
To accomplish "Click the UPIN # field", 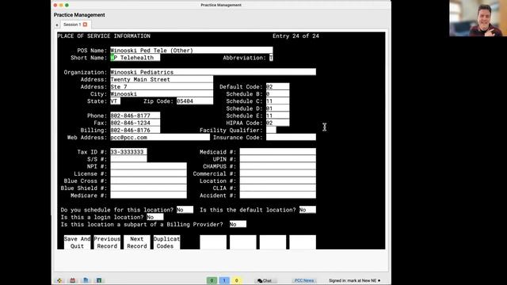I will (278, 159).
